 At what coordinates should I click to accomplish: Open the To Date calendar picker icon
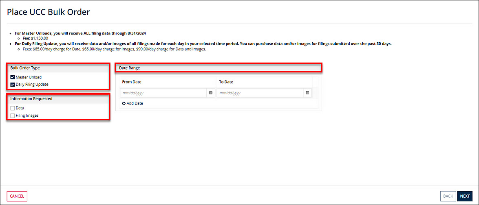coord(307,93)
